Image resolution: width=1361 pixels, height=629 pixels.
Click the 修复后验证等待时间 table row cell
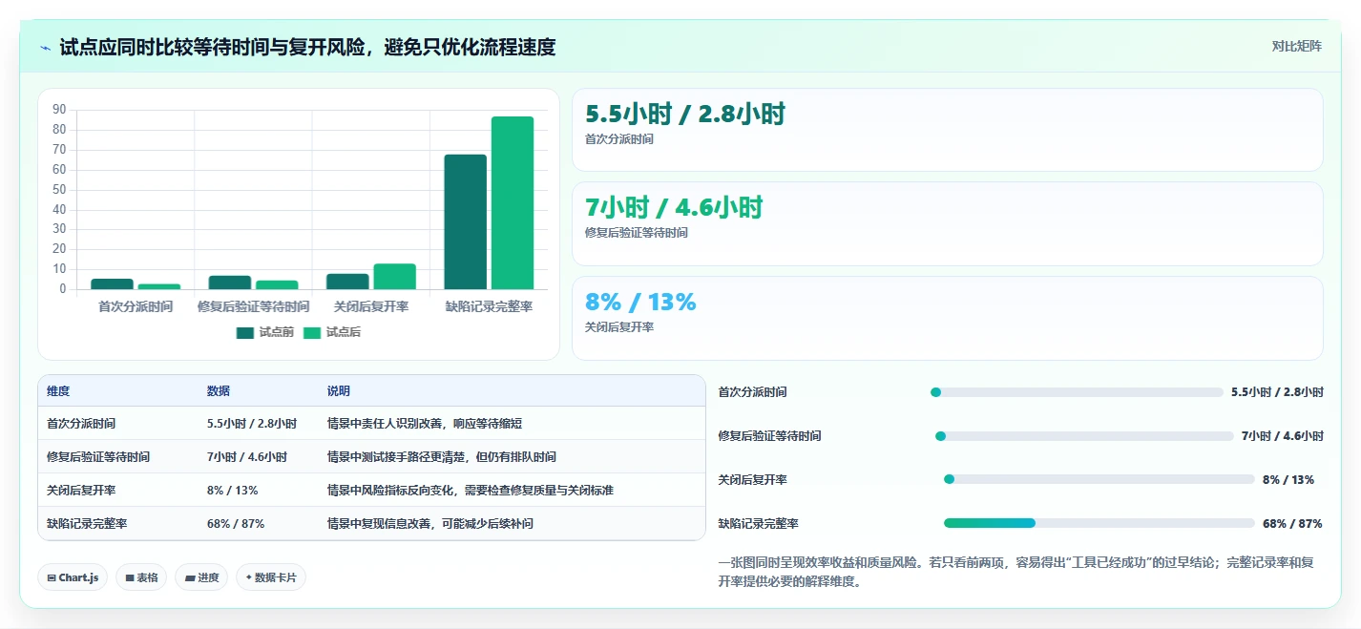[98, 457]
